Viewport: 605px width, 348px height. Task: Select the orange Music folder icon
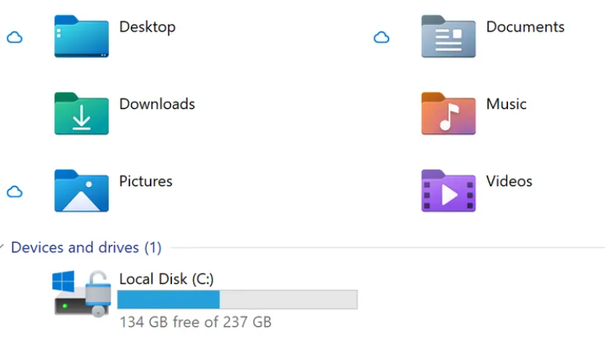point(448,114)
